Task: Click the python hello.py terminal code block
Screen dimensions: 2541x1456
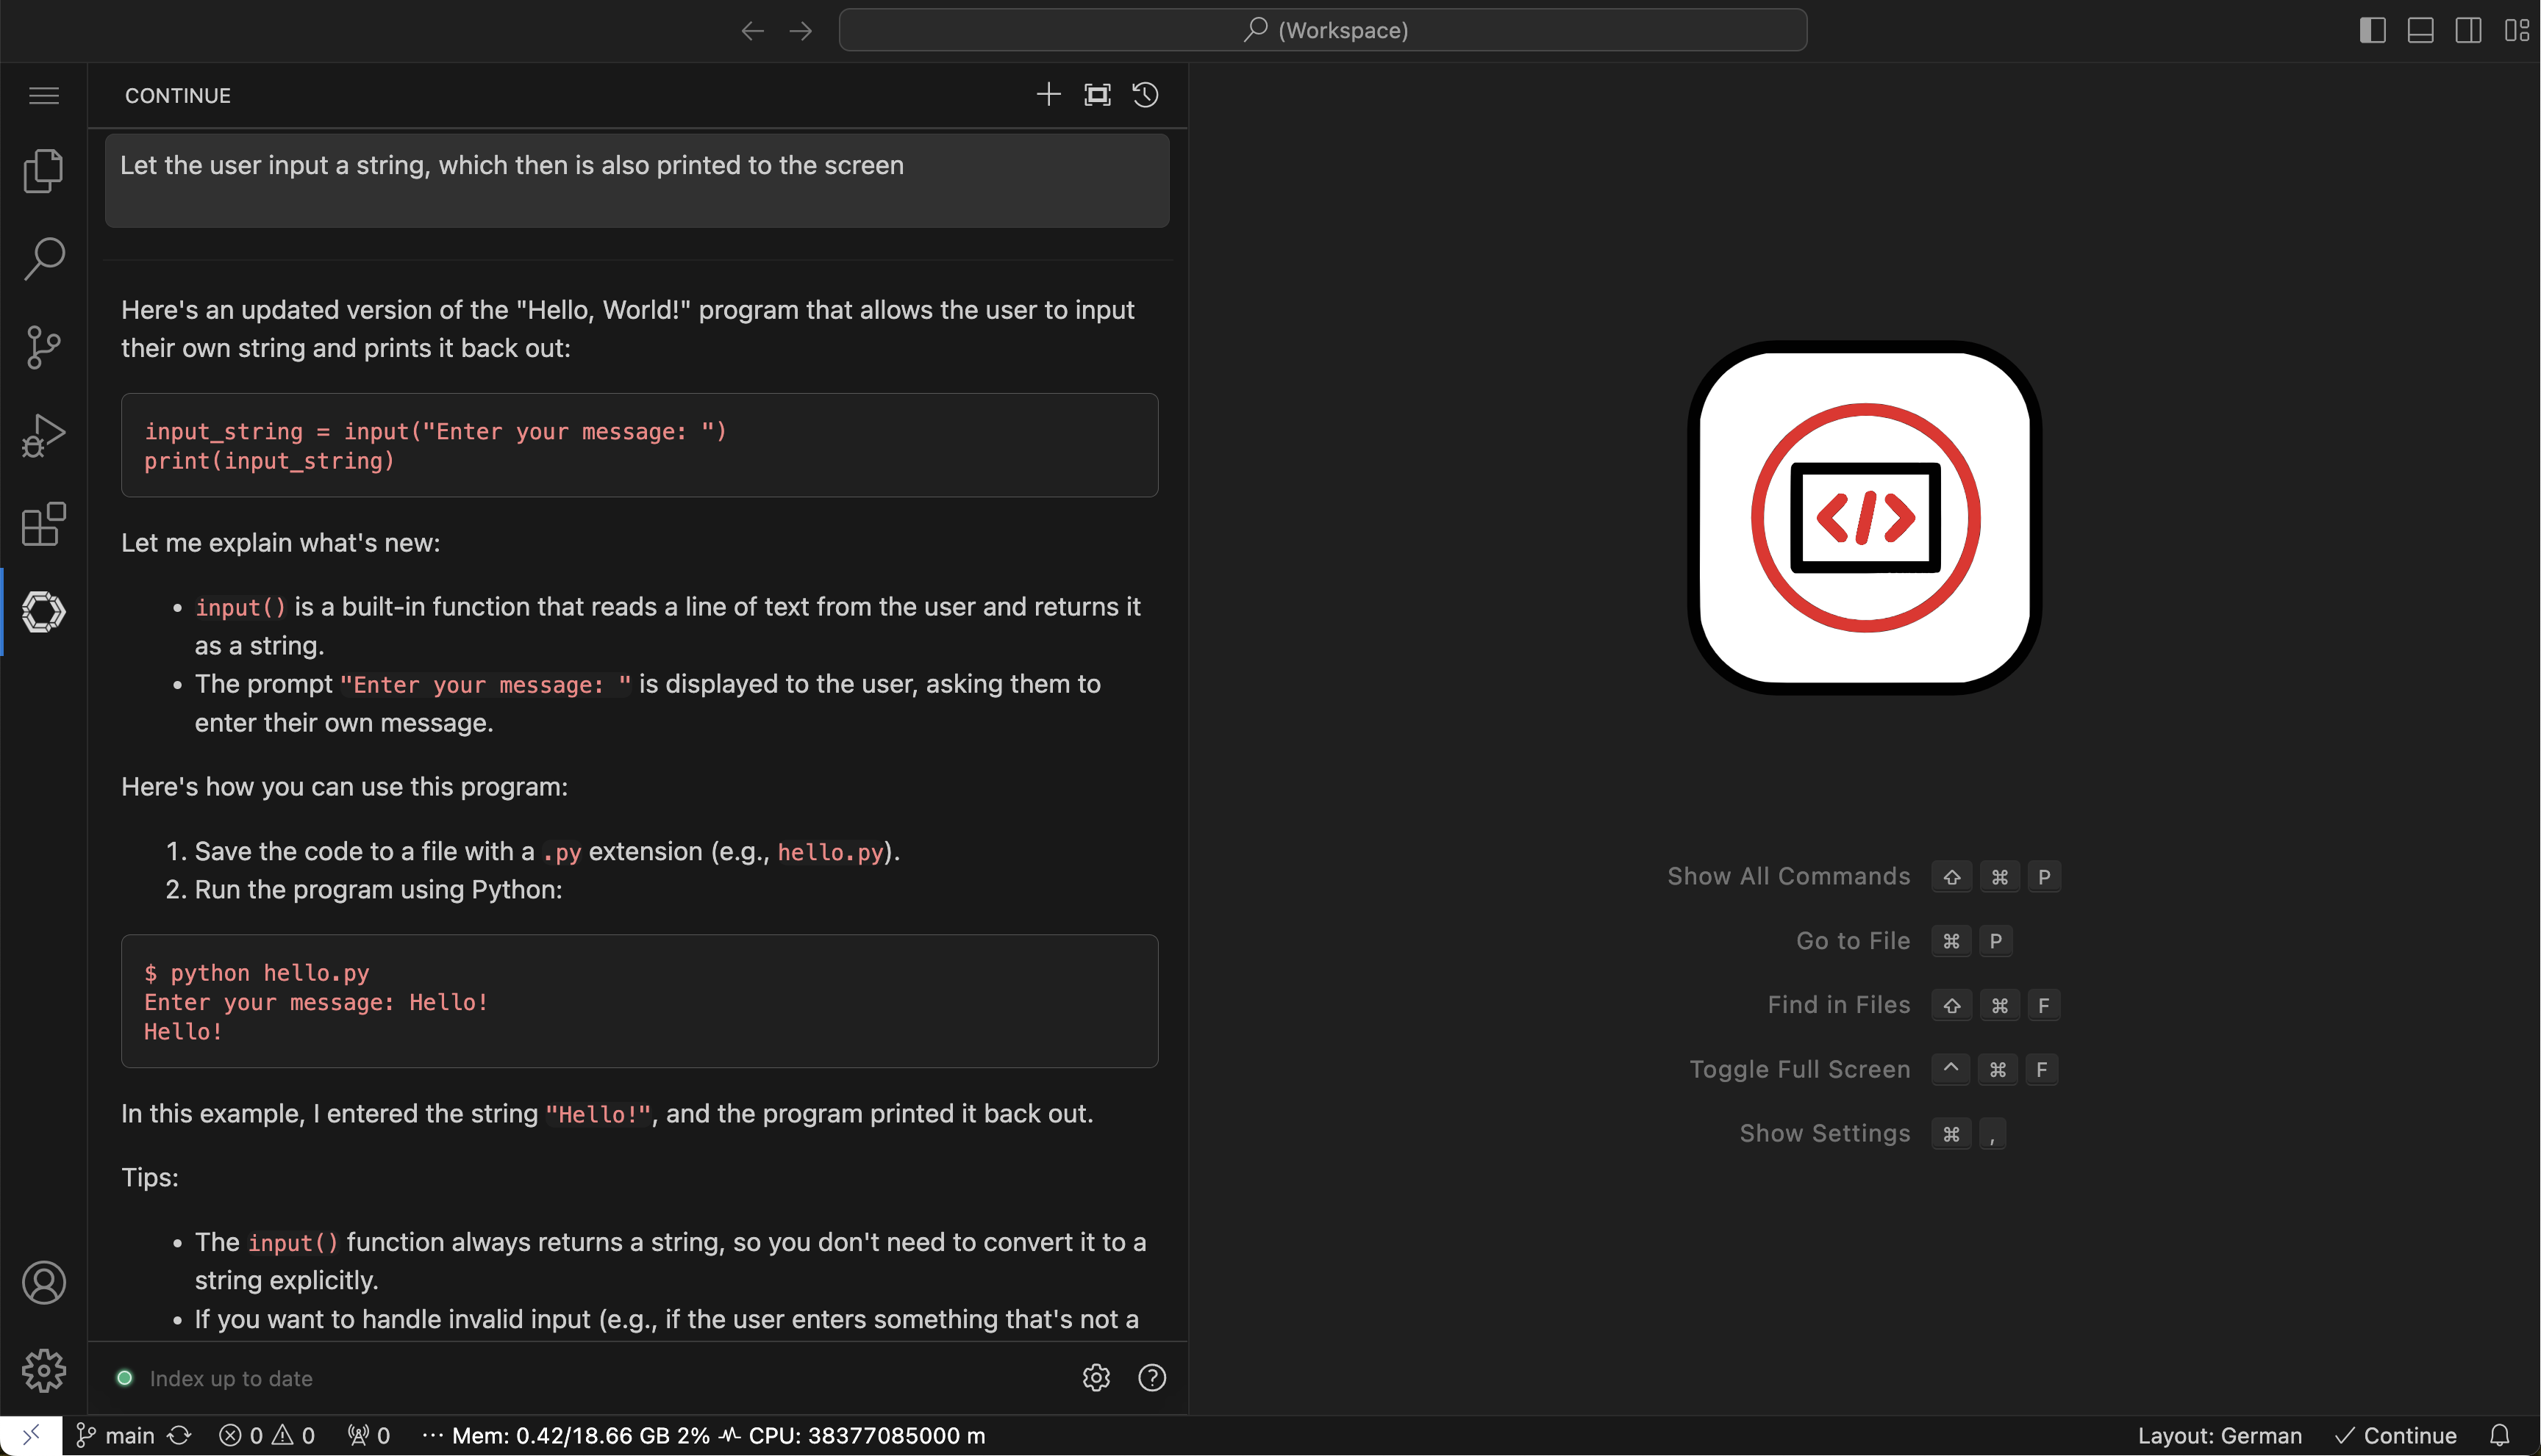Action: click(x=640, y=1001)
